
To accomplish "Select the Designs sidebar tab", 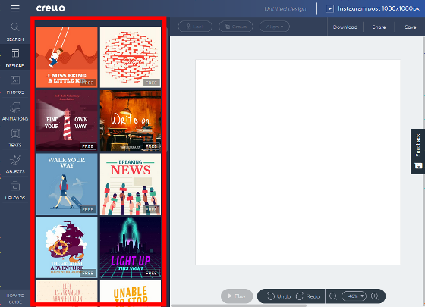I will 15,58.
